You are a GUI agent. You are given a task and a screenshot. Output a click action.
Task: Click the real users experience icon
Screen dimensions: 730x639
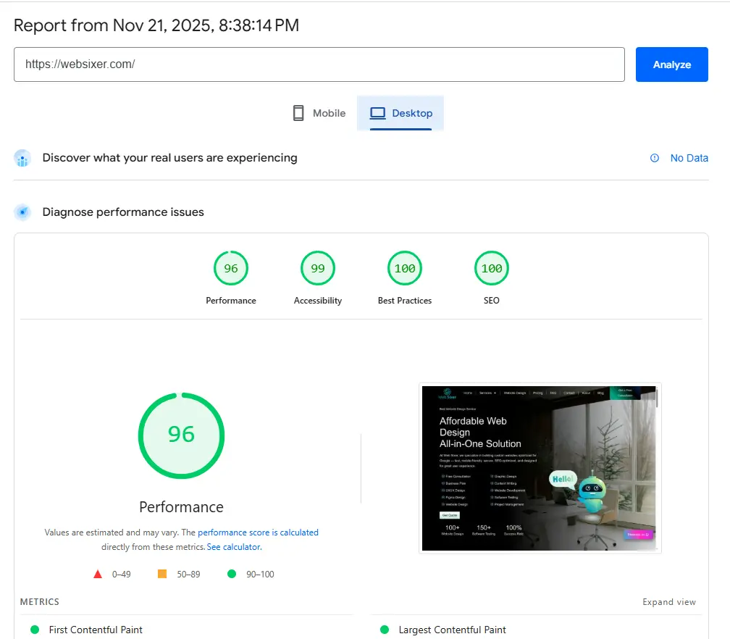pyautogui.click(x=22, y=158)
